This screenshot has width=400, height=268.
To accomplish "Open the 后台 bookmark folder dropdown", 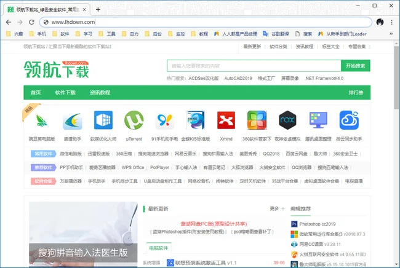I will click(153, 34).
